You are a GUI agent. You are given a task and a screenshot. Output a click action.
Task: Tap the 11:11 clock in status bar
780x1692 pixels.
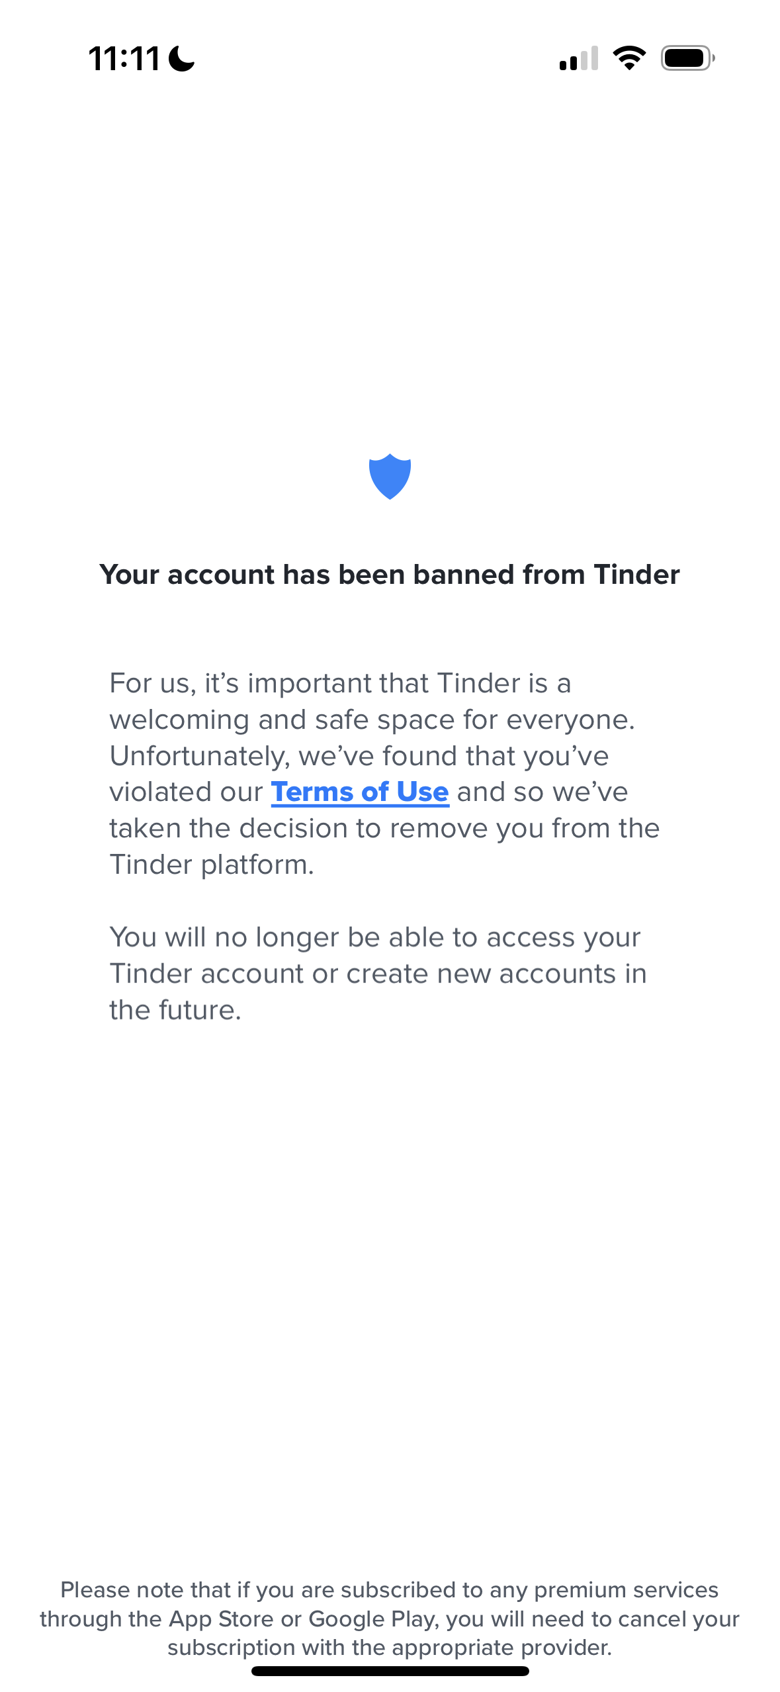(x=124, y=58)
